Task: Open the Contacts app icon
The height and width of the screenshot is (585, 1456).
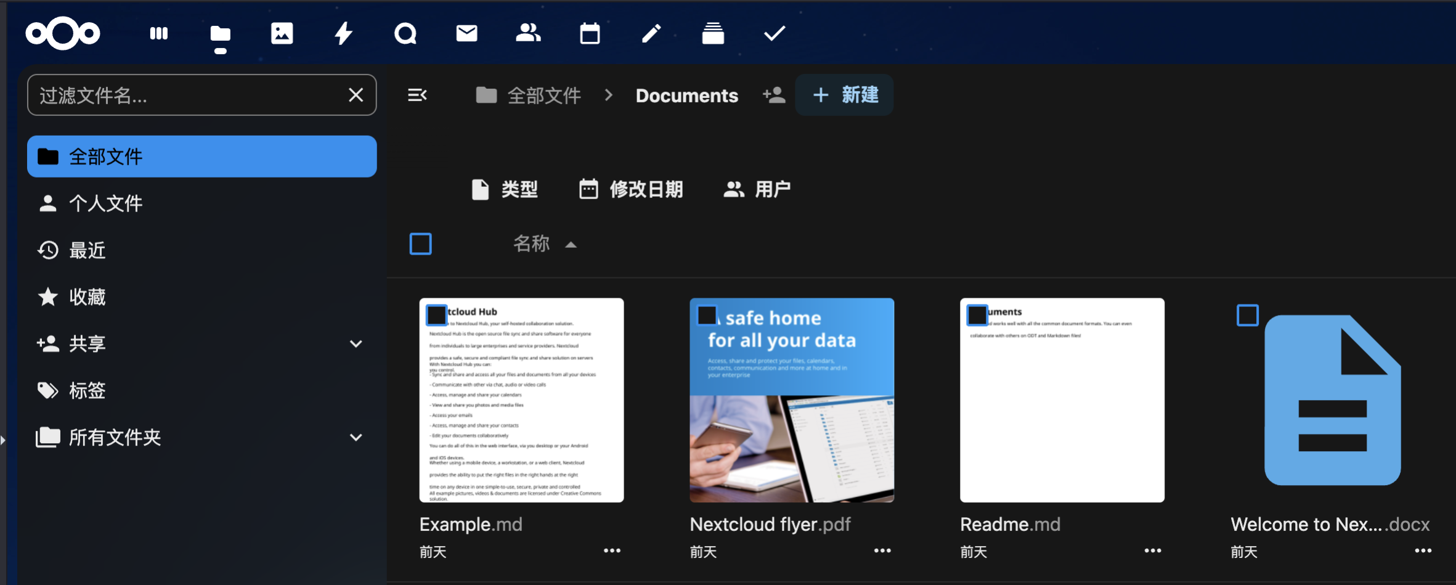Action: click(x=528, y=33)
